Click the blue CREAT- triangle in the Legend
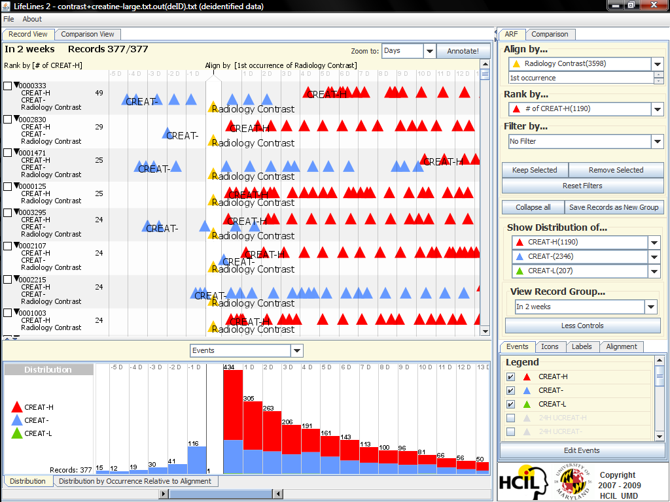Image resolution: width=670 pixels, height=502 pixels. pyautogui.click(x=527, y=391)
